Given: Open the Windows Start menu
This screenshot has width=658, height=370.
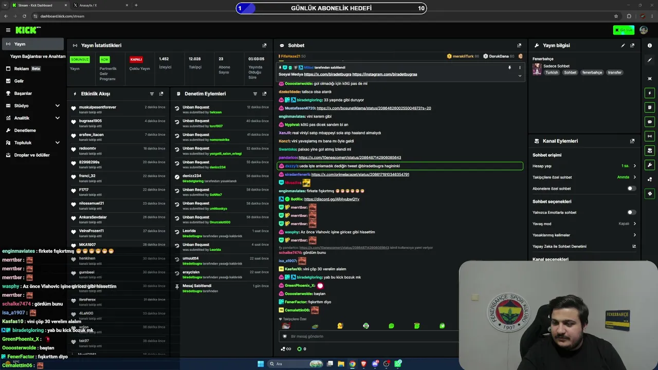Looking at the screenshot, I should [261, 364].
